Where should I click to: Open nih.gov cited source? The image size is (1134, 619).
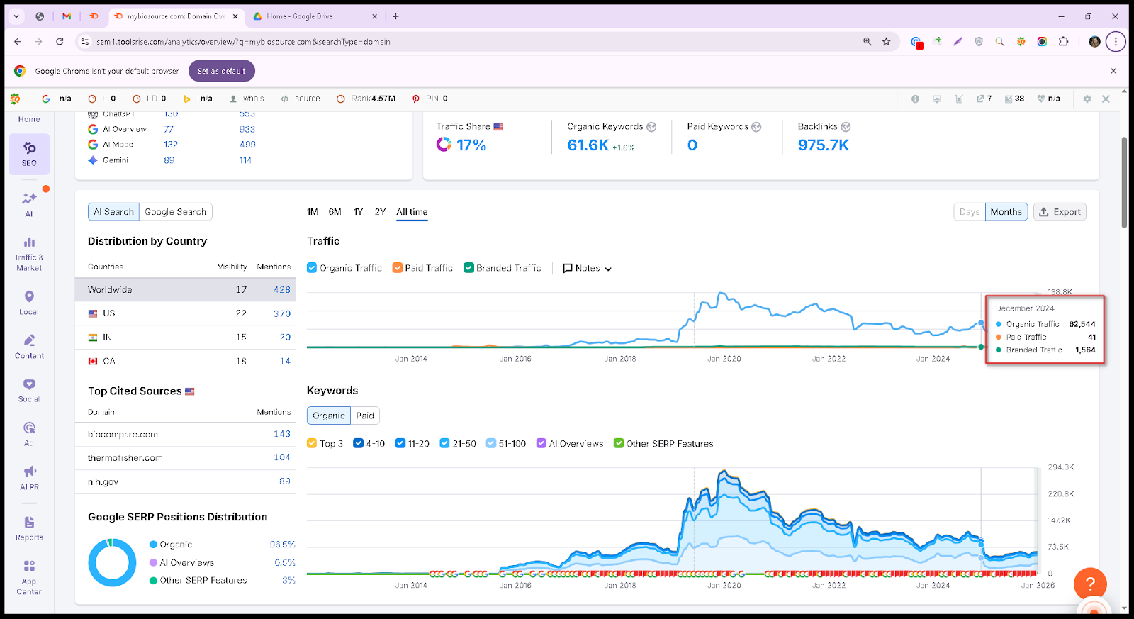(103, 482)
